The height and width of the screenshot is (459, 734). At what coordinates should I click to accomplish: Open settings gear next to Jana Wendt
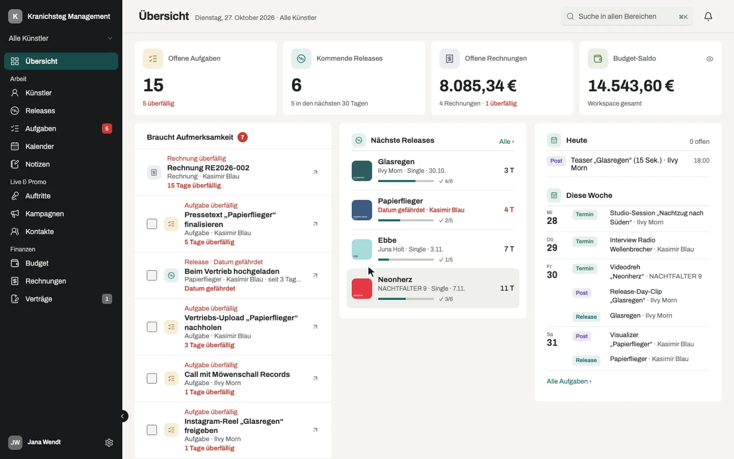109,443
